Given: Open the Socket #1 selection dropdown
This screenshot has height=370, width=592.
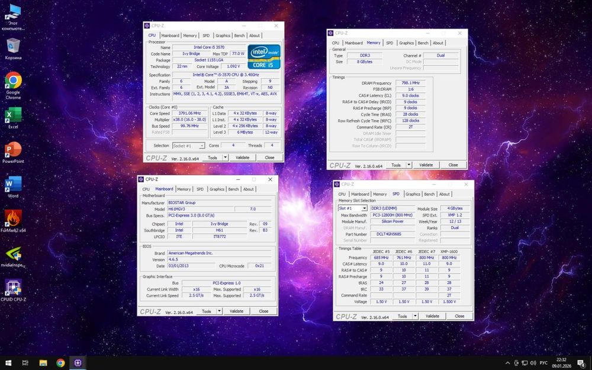Looking at the screenshot, I should tap(188, 146).
